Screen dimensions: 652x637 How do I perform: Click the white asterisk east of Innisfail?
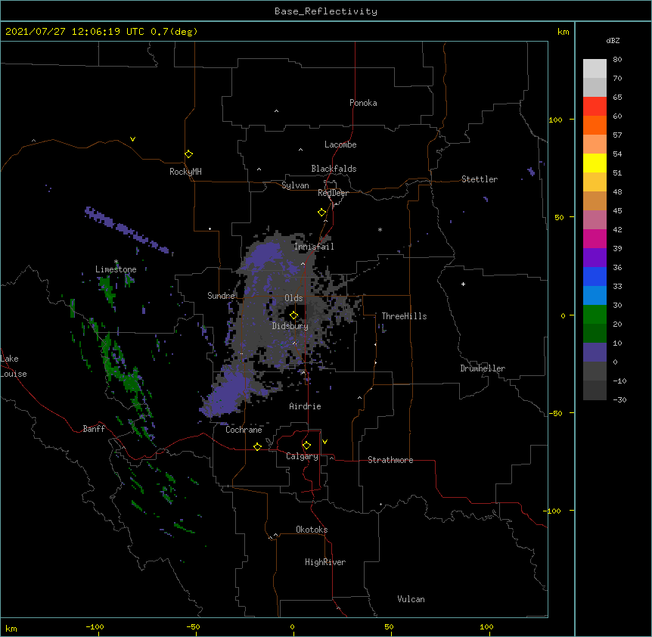(380, 229)
